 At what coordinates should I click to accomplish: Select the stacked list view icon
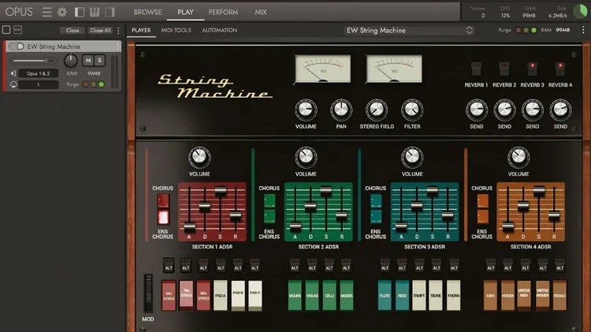click(17, 30)
